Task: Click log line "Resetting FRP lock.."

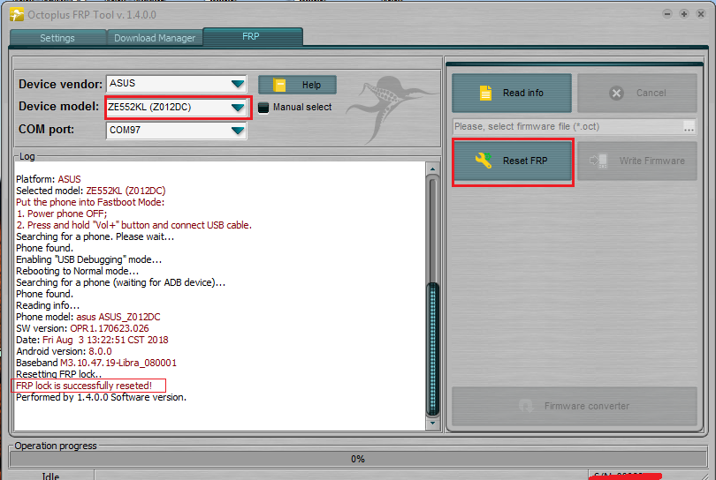Action: point(59,374)
